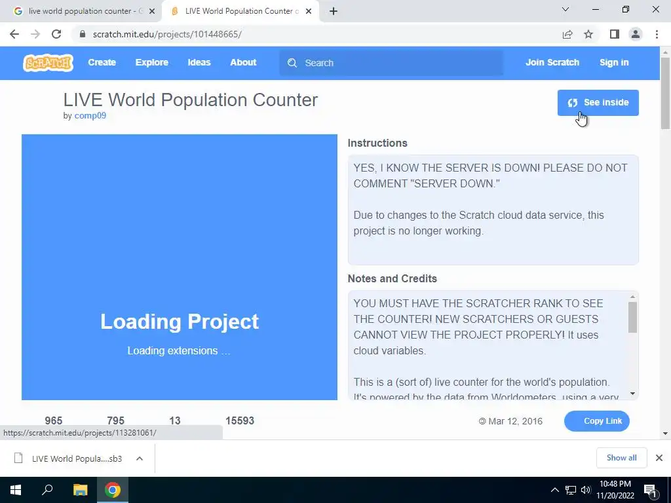
Task: Click the browser forward arrow
Action: (35, 34)
